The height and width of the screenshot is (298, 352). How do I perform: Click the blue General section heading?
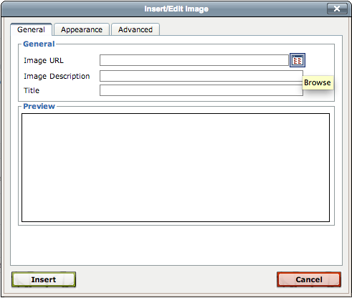[39, 44]
